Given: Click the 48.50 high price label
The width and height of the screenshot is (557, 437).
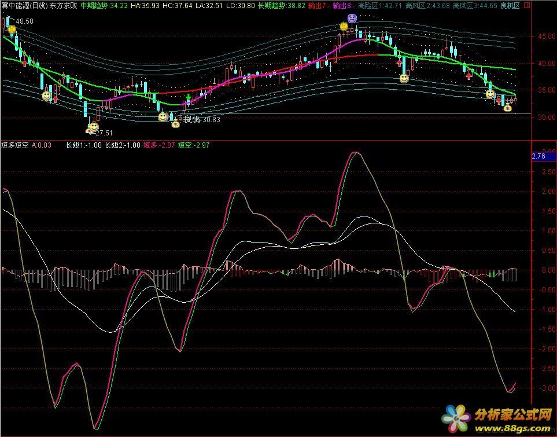Looking at the screenshot, I should 24,21.
